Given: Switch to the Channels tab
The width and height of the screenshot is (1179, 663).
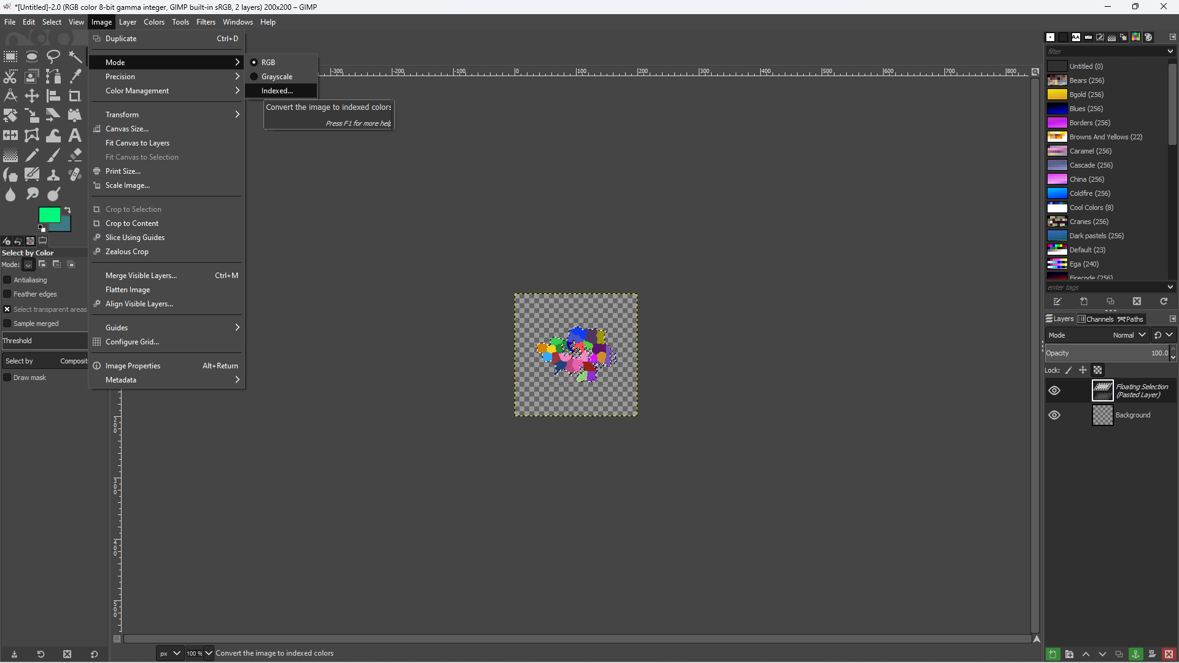Looking at the screenshot, I should [x=1095, y=319].
